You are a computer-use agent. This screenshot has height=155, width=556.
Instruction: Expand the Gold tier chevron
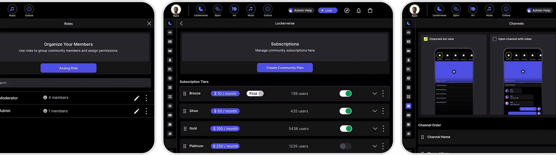(375, 129)
